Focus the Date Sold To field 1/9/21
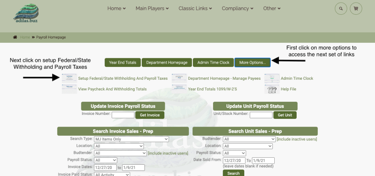Image resolution: width=375 pixels, height=176 pixels. click(263, 161)
